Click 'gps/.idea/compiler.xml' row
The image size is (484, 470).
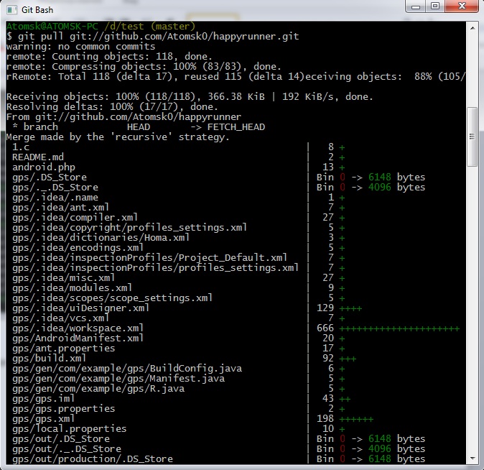(x=179, y=218)
